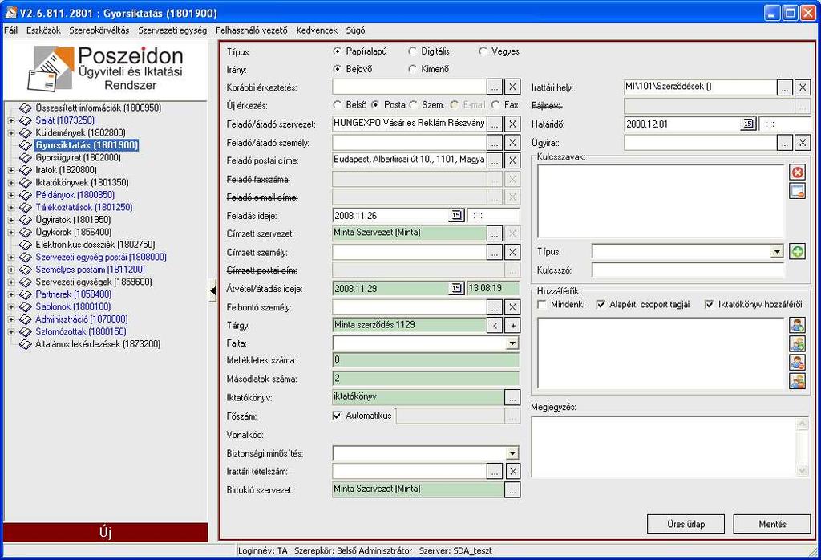This screenshot has width=821, height=560.
Task: Browse for Birtokló szervezet with ellipsis button
Action: click(x=512, y=490)
